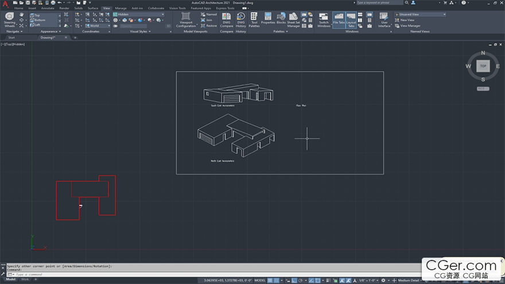The image size is (505, 284).
Task: Switch to the Annotate ribbon tab
Action: click(x=49, y=9)
